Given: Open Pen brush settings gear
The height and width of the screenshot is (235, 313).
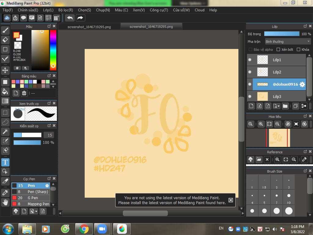Looking at the screenshot, I should [47, 186].
